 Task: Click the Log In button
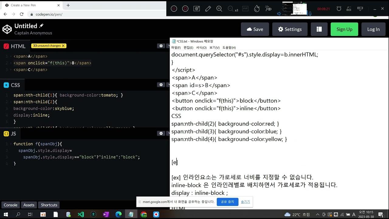374,29
